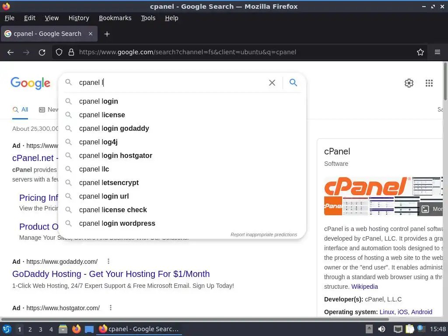The image size is (448, 336).
Task: Select the 'cpanel login' suggestion
Action: [182, 101]
